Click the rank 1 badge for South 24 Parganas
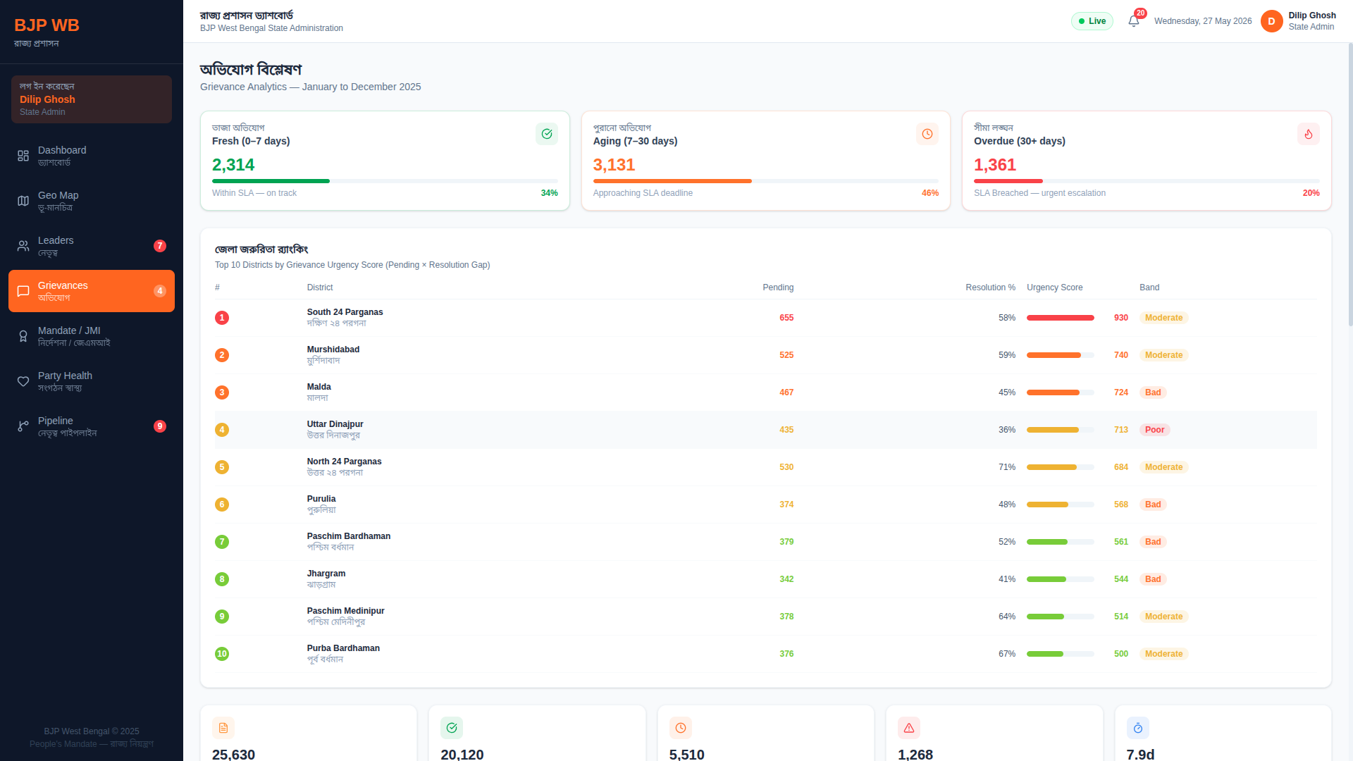Screen dimensions: 1353x761 click(x=222, y=318)
